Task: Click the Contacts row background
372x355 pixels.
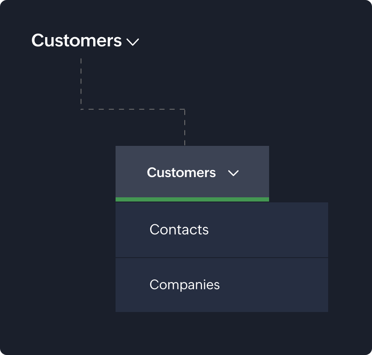Action: (221, 230)
